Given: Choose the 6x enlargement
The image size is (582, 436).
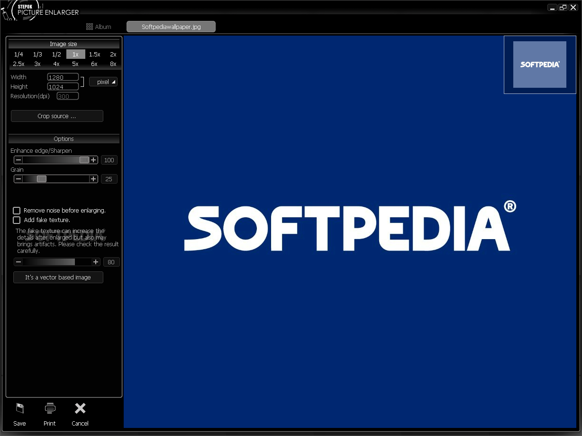Looking at the screenshot, I should tap(94, 64).
